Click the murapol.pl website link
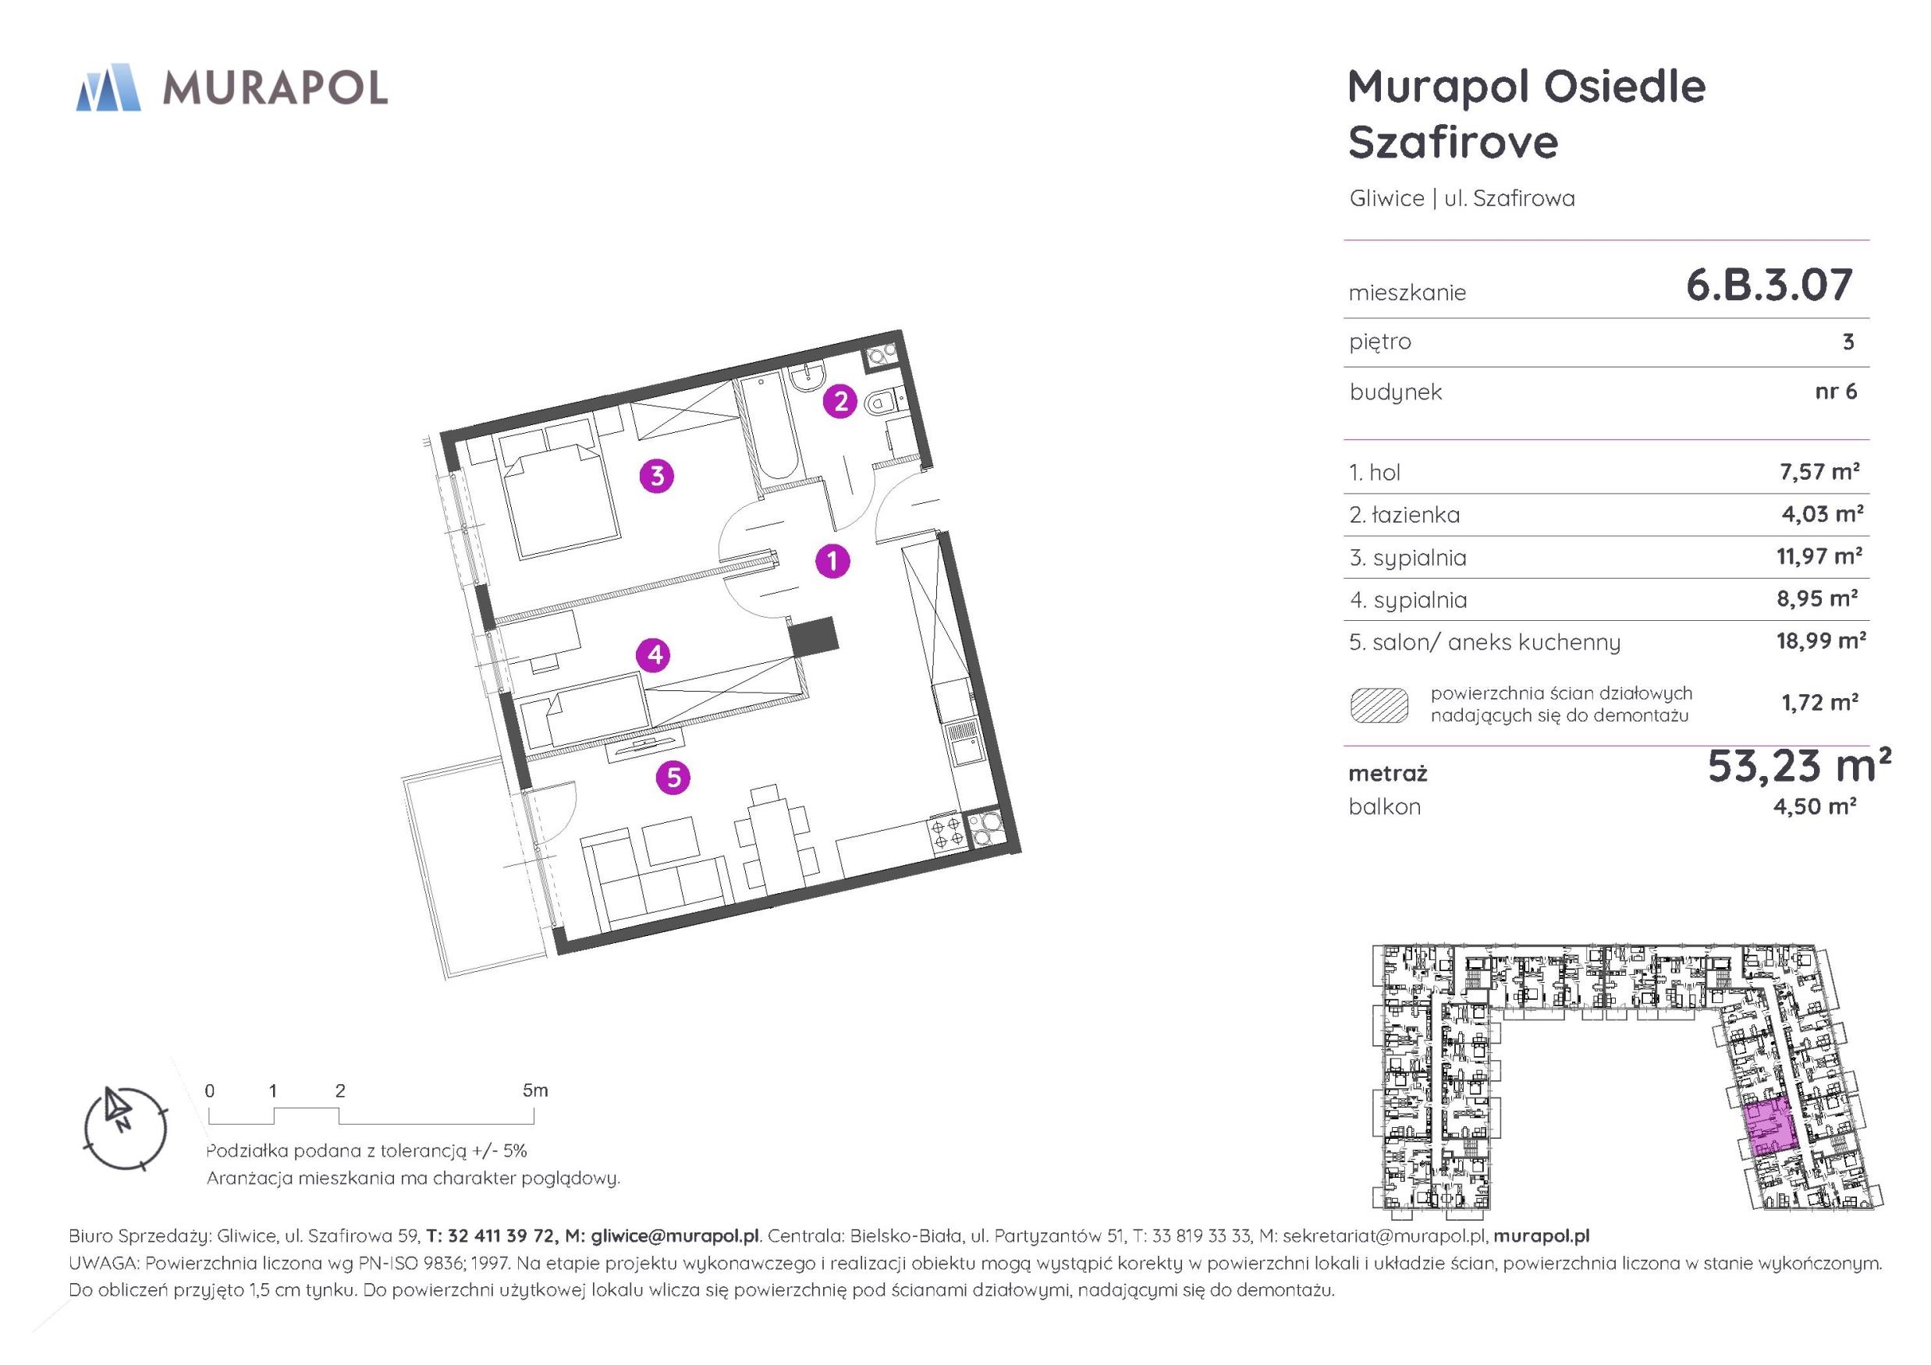This screenshot has height=1365, width=1931. click(1542, 1236)
